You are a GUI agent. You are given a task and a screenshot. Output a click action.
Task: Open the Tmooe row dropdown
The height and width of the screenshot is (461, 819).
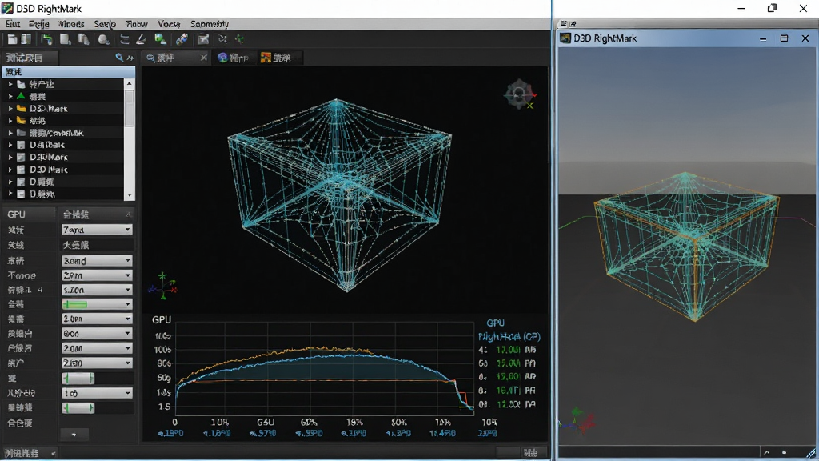pyautogui.click(x=97, y=275)
